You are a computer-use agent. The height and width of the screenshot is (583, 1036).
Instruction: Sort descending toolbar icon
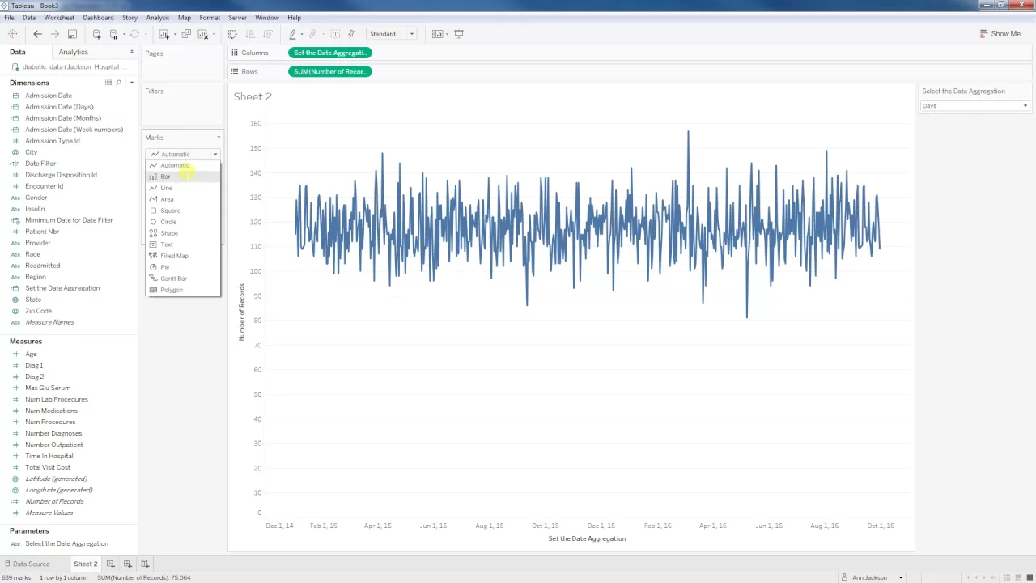point(266,34)
